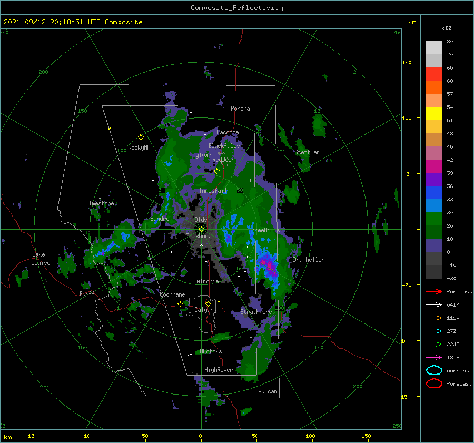This screenshot has width=474, height=443.
Task: Click the Drumheller city label
Action: (309, 260)
